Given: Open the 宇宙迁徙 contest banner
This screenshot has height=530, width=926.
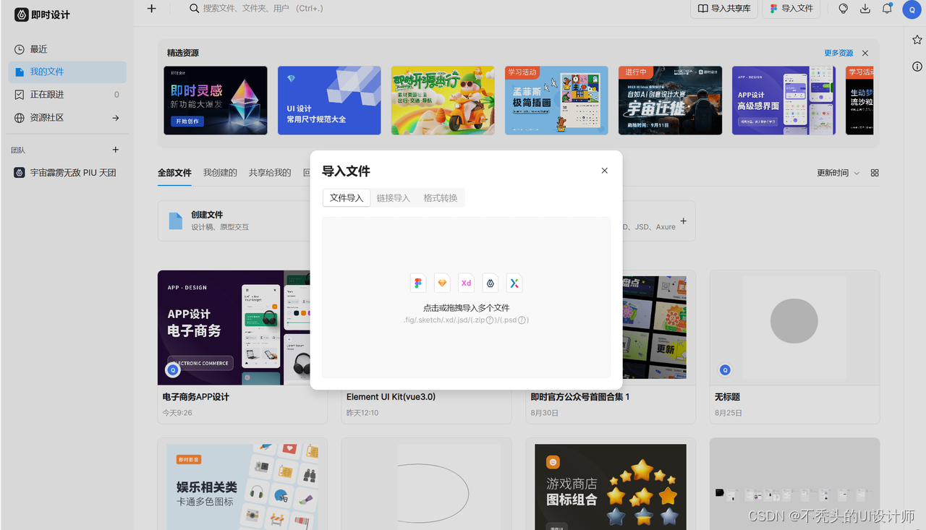Looking at the screenshot, I should 670,101.
